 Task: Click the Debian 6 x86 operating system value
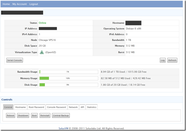tap(134, 28)
